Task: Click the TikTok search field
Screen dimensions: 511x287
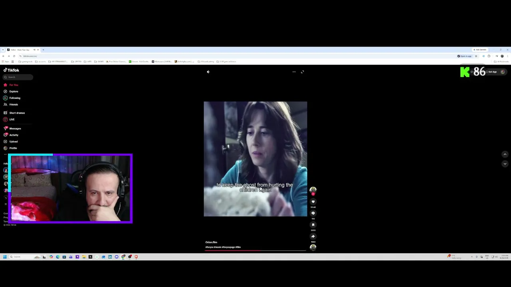Action: click(x=18, y=77)
